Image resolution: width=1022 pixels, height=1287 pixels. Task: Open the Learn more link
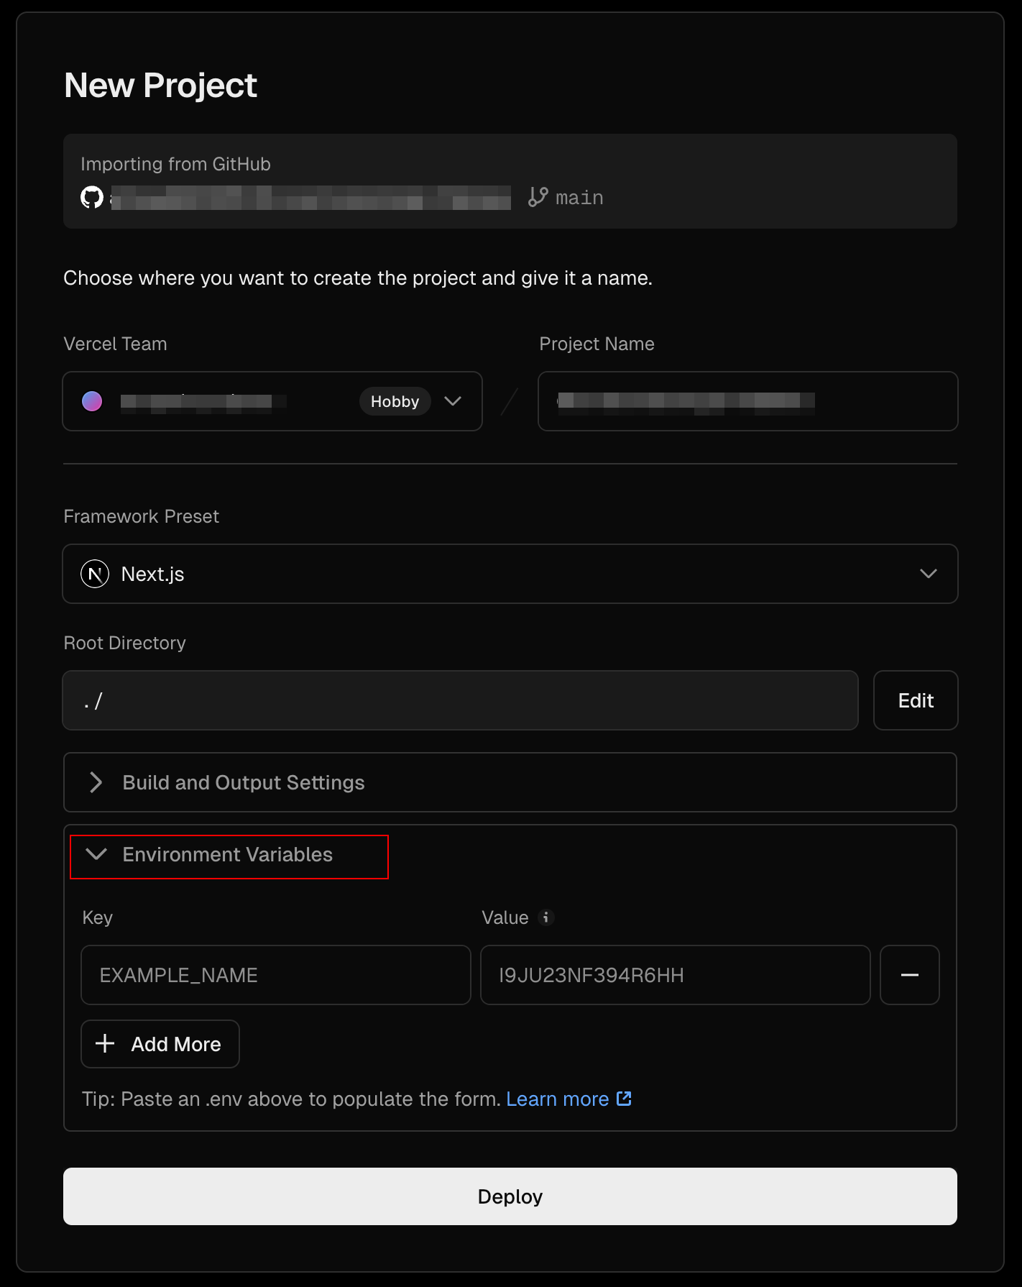click(558, 1099)
